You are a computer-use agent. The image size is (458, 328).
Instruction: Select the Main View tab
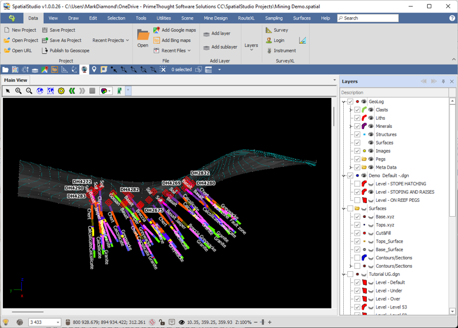tap(15, 80)
